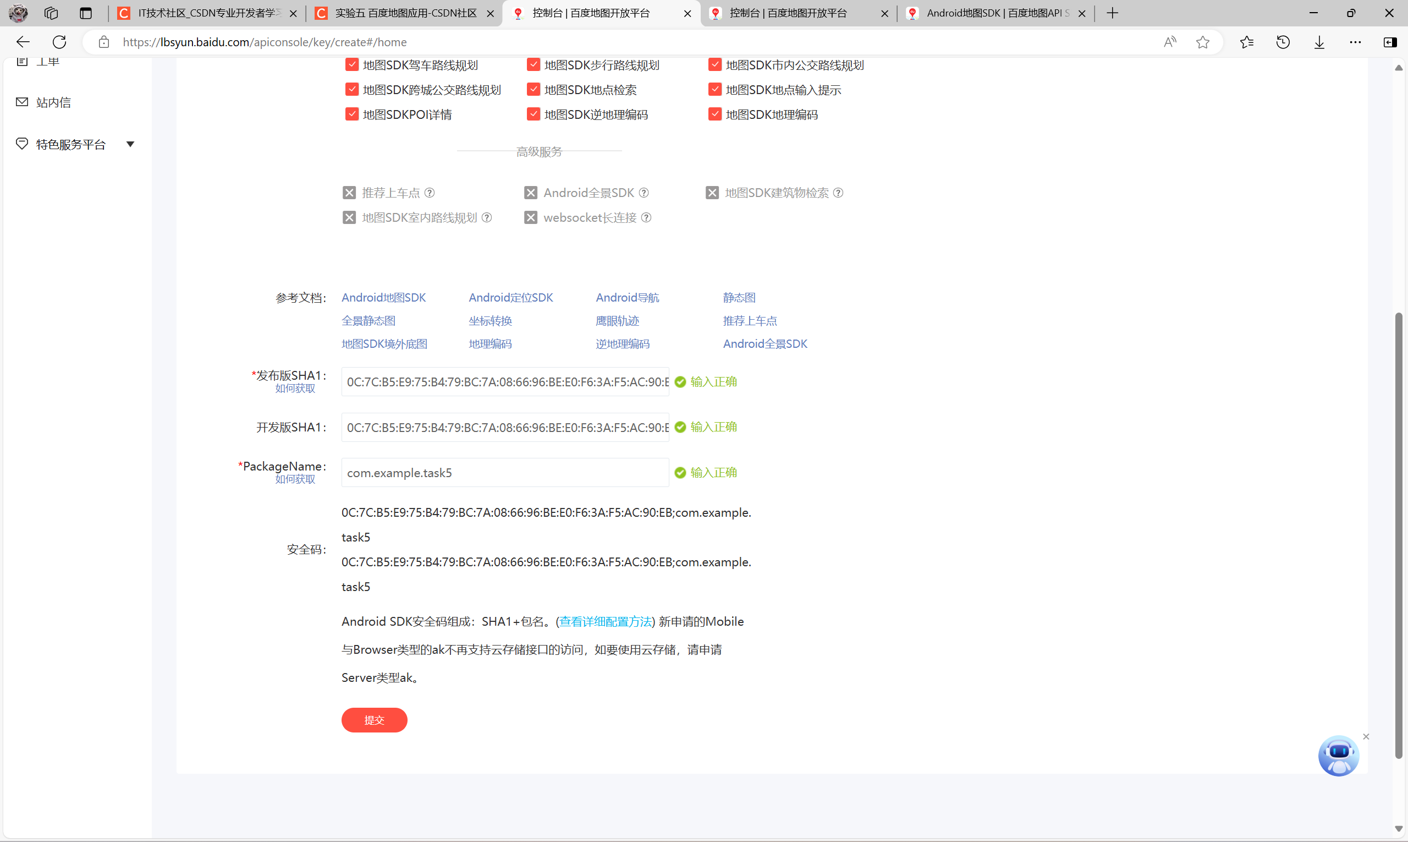Click the robot assistant chat icon
This screenshot has height=842, width=1408.
1338,756
